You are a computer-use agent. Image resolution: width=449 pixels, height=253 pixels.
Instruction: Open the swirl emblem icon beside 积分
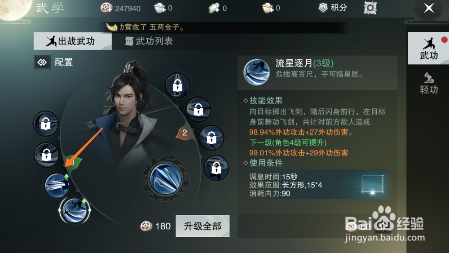click(x=370, y=8)
